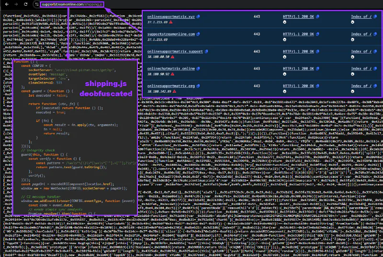This screenshot has width=383, height=257.
Task: Copy the onlinechatmatrix.online hostname
Action: tap(198, 69)
